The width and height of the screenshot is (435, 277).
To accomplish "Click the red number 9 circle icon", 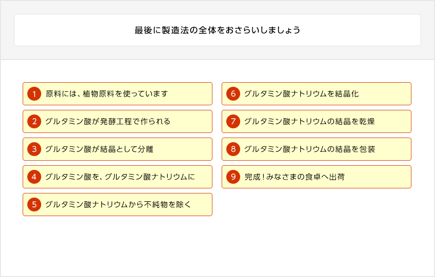I will click(233, 177).
